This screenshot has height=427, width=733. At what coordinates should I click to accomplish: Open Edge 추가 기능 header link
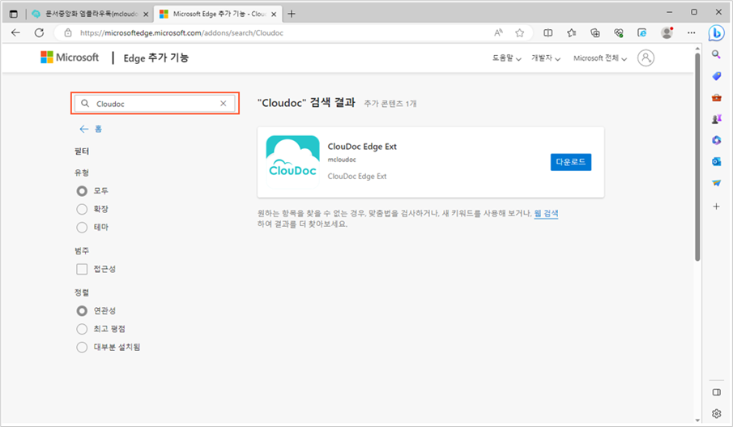pyautogui.click(x=156, y=58)
